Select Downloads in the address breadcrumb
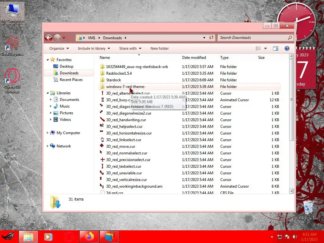 [x=112, y=38]
